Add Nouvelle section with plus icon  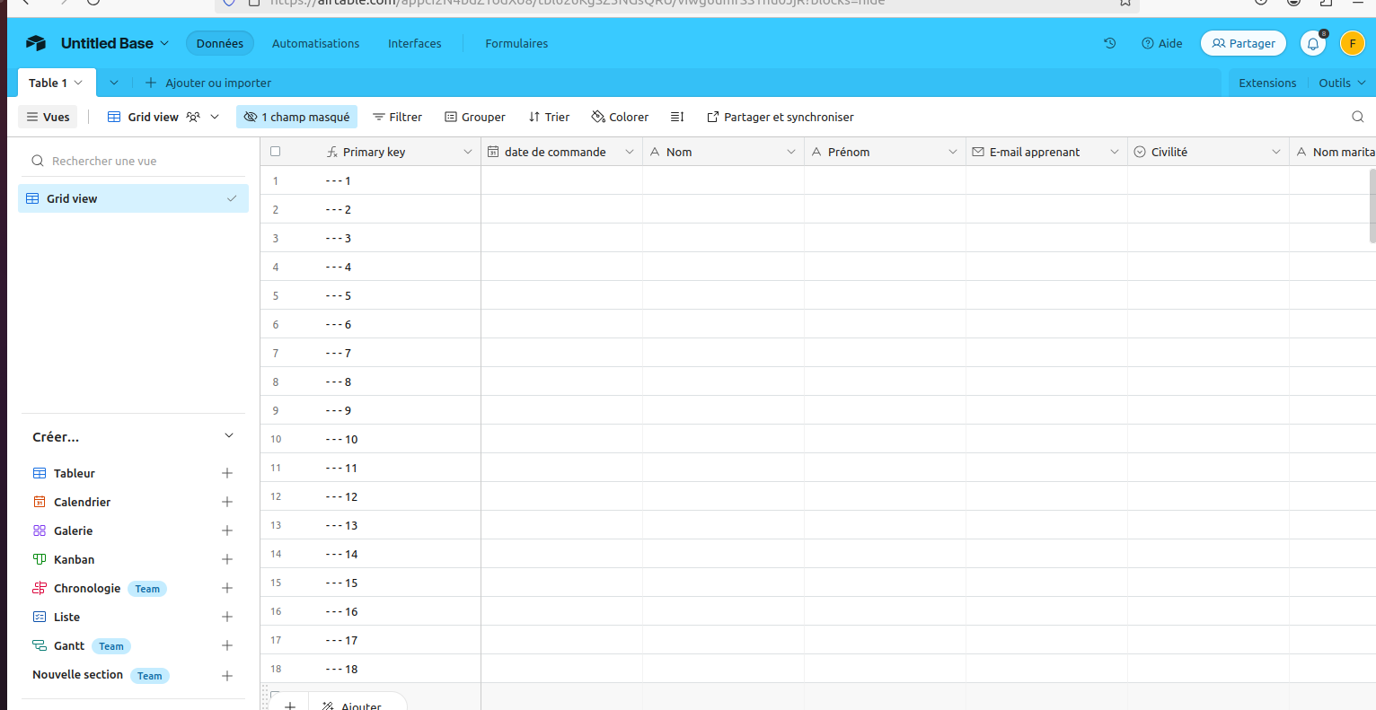tap(227, 676)
